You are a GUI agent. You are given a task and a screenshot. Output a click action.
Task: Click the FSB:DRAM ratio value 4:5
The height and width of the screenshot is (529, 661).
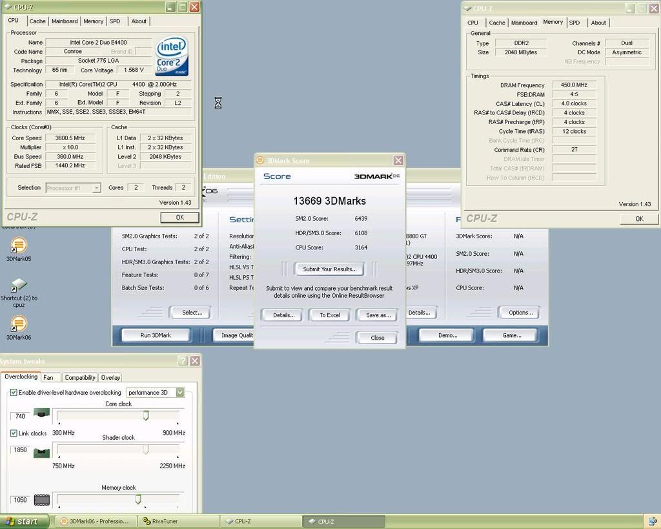[x=574, y=94]
